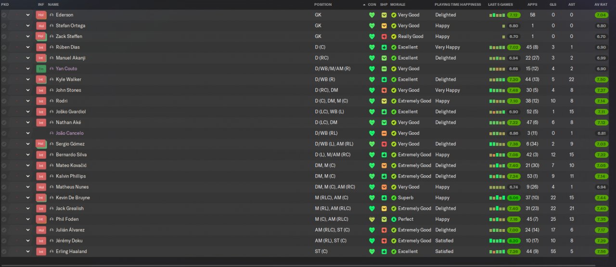Click Stefan Ortega's orange match sharpness icon

tap(384, 26)
